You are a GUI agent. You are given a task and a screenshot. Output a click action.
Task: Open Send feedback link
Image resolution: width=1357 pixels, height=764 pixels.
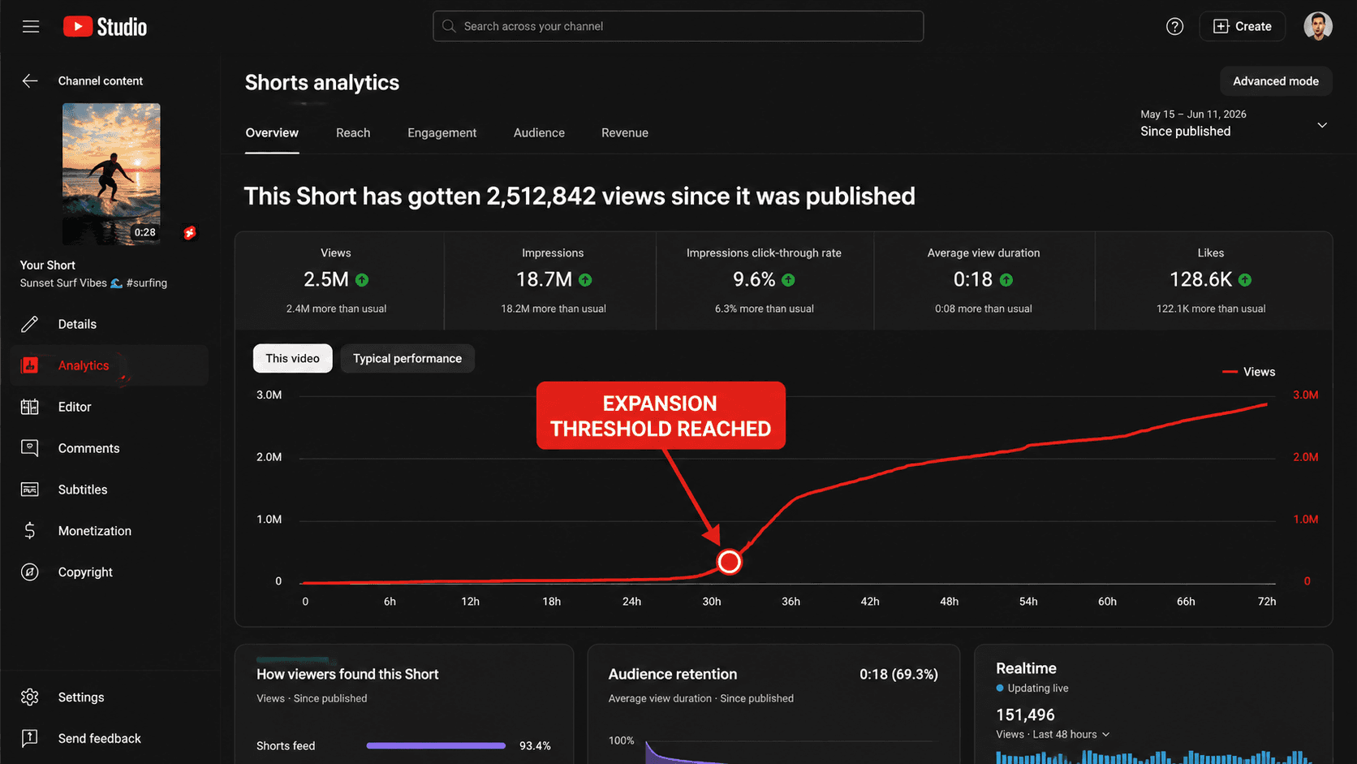click(110, 739)
